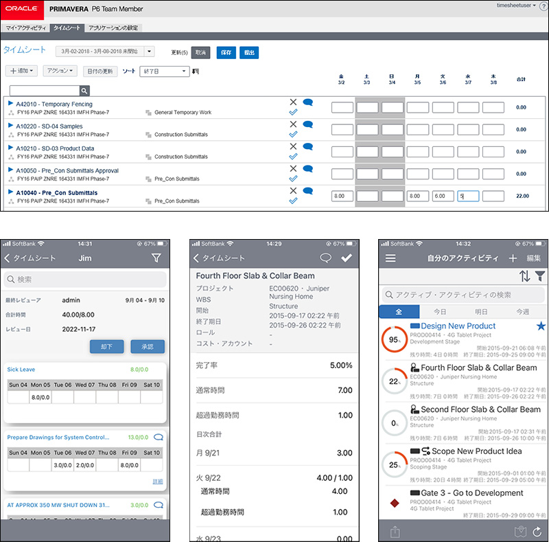Open comments for A10040 Pre_Con Submittals

pos(307,190)
